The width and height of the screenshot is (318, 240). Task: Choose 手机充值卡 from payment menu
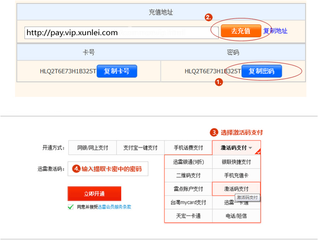coord(236,176)
